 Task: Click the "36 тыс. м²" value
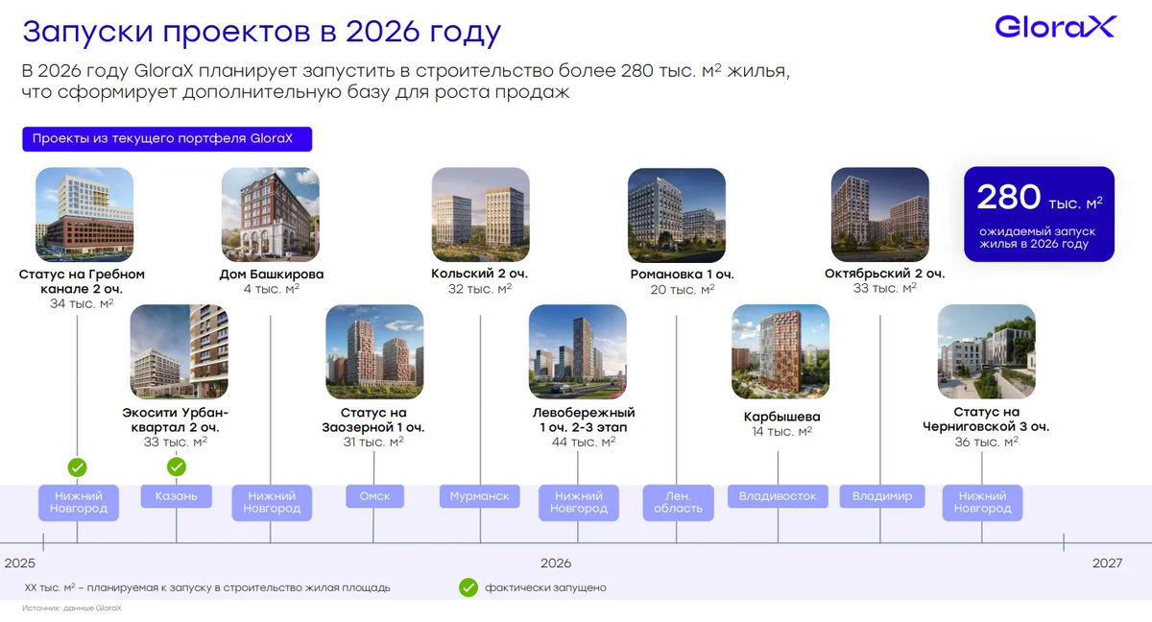(986, 442)
